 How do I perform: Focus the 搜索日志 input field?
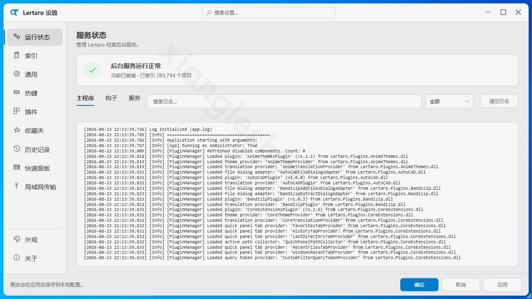285,101
